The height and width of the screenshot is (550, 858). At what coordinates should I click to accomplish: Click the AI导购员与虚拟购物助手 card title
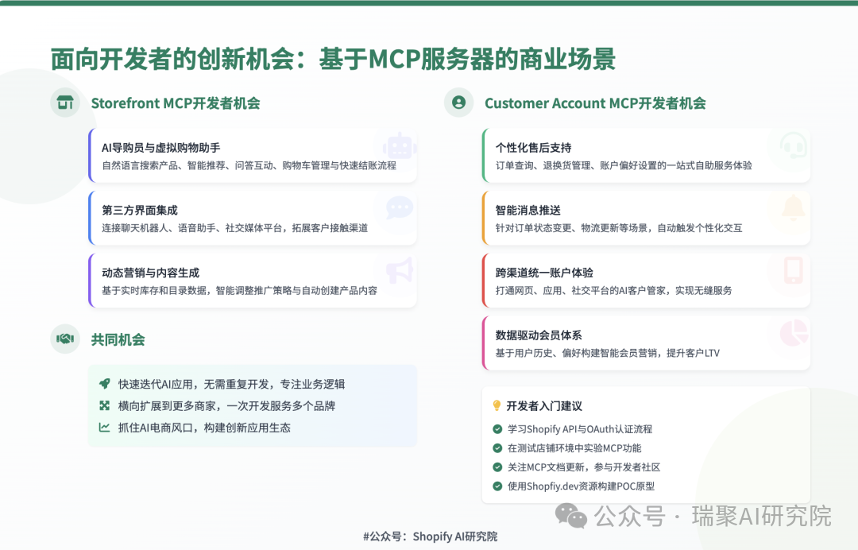coord(160,148)
